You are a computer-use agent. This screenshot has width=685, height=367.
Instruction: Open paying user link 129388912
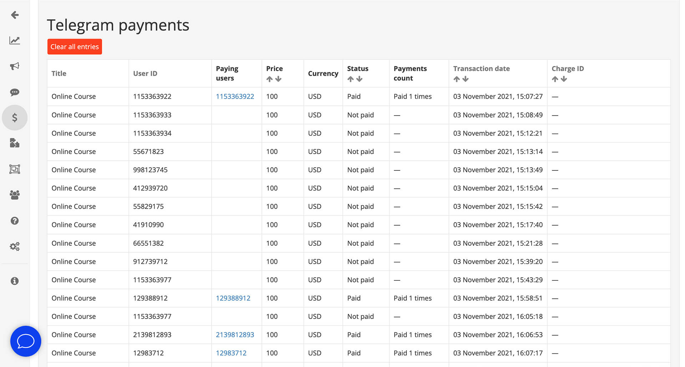coord(233,298)
